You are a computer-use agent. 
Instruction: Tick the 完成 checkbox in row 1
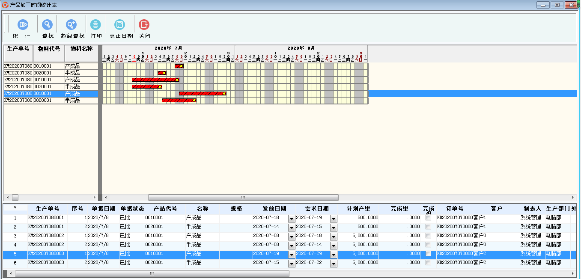point(428,218)
